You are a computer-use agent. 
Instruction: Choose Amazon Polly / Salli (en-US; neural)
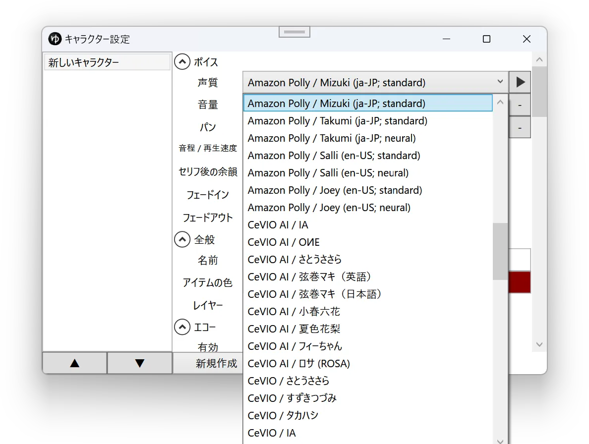pyautogui.click(x=368, y=172)
